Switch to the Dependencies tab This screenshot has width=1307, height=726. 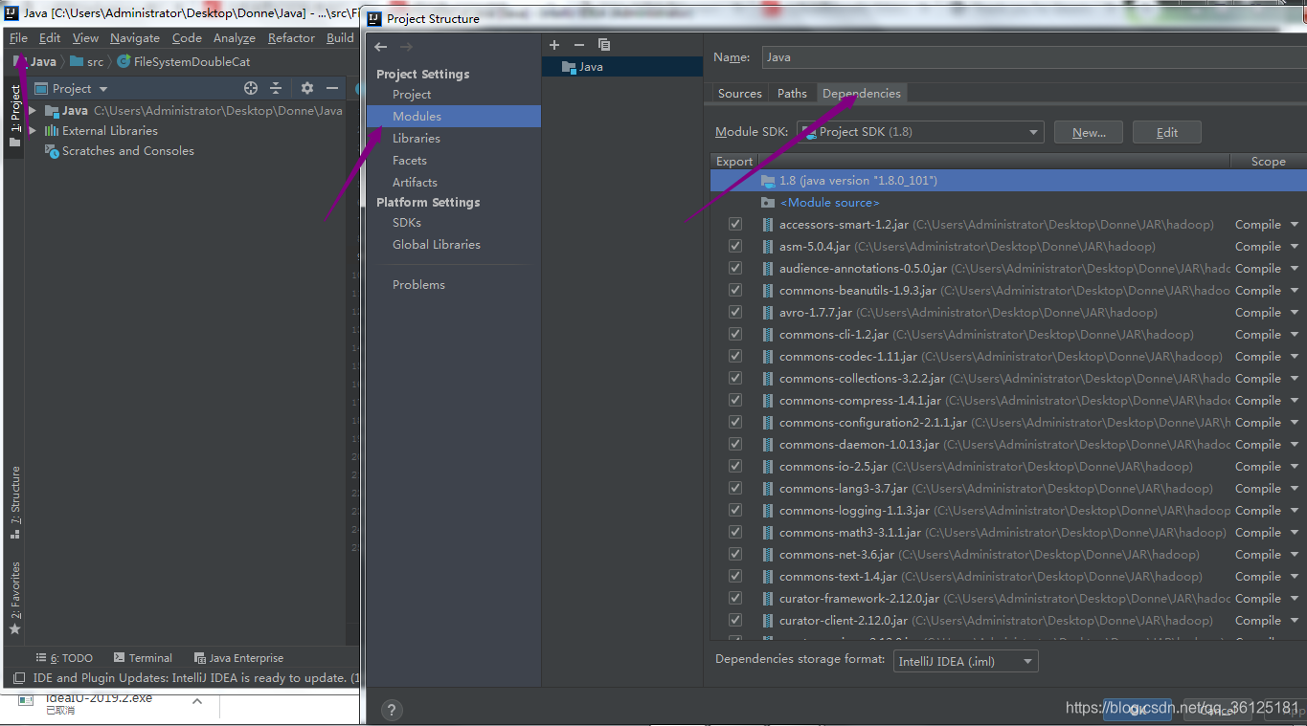[x=862, y=94]
